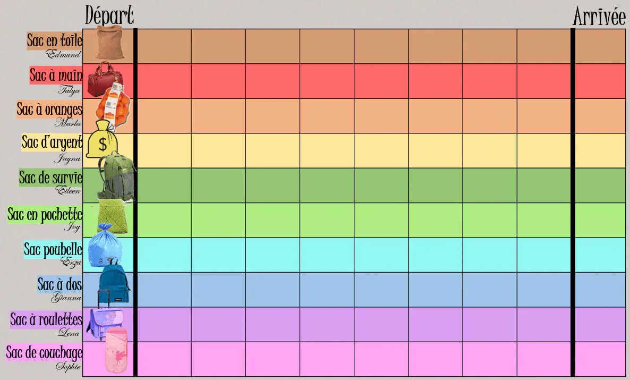Click the burlap sack icon

point(109,43)
